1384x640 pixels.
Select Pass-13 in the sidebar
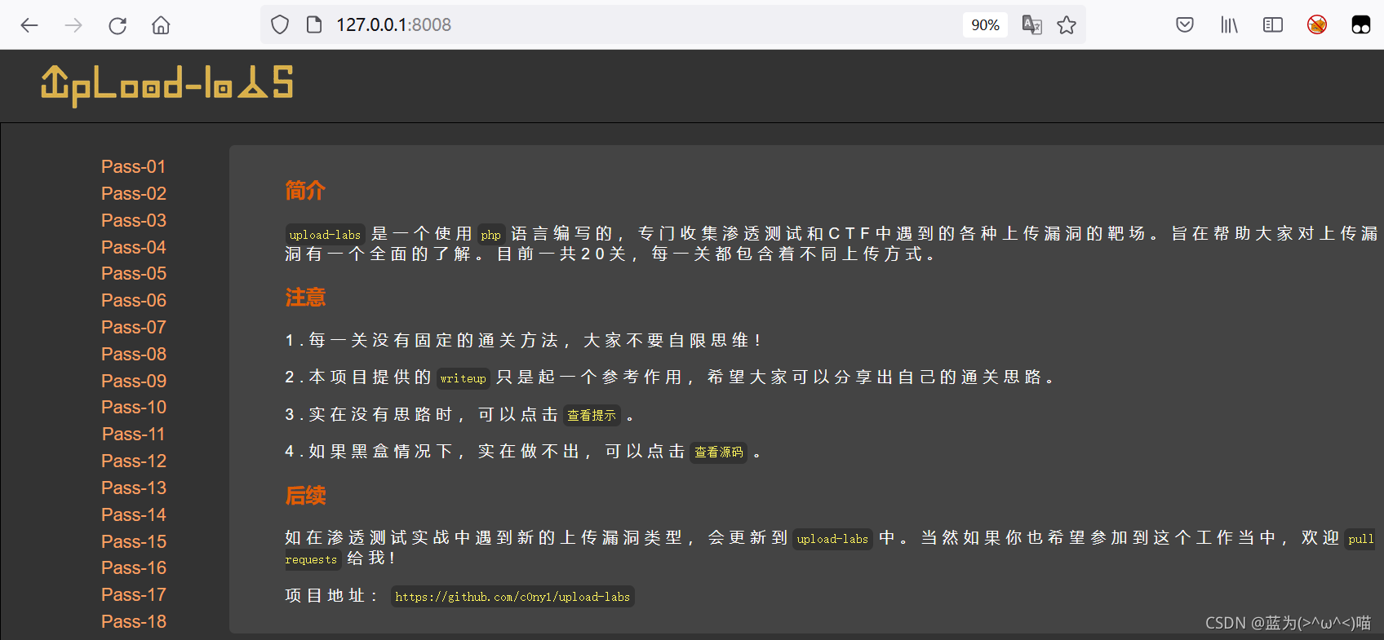134,488
